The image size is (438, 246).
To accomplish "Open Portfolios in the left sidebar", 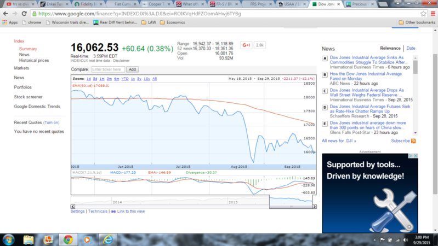I will tap(22, 87).
